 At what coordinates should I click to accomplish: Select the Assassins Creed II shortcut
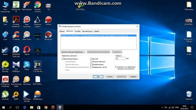tap(38, 22)
